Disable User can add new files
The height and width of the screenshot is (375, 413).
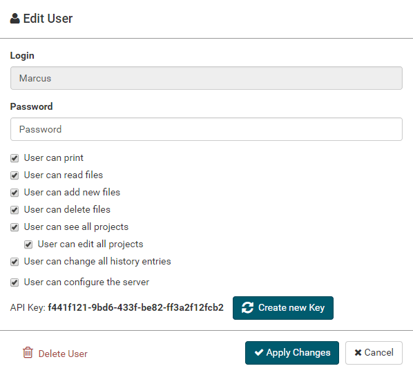pos(15,193)
